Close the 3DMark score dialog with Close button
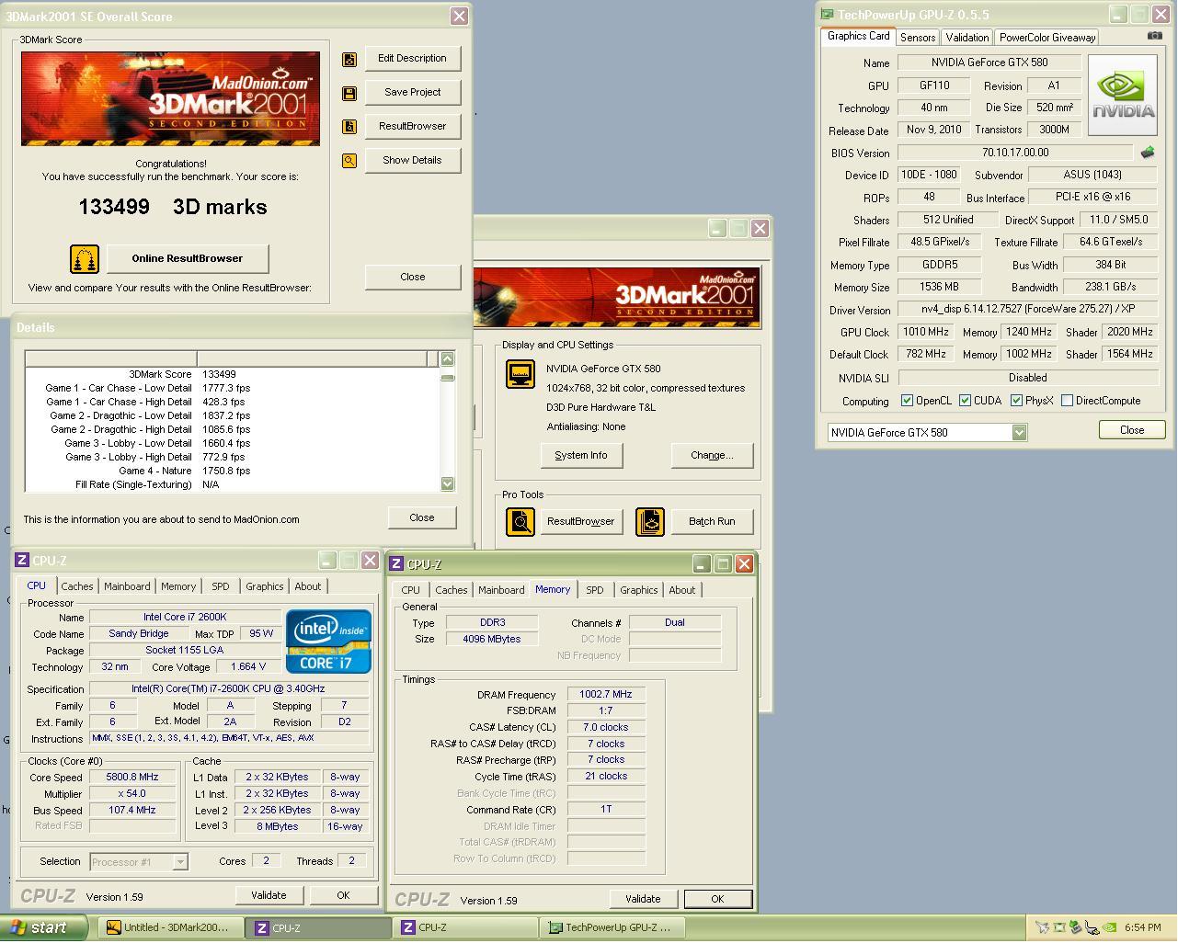Viewport: 1178px width, 943px height. tap(413, 278)
